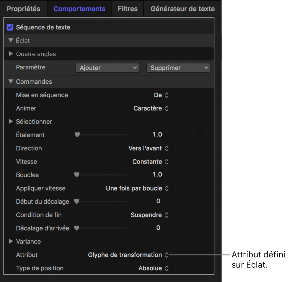Click the Boucles slider handle
The image size is (288, 282).
click(x=77, y=175)
